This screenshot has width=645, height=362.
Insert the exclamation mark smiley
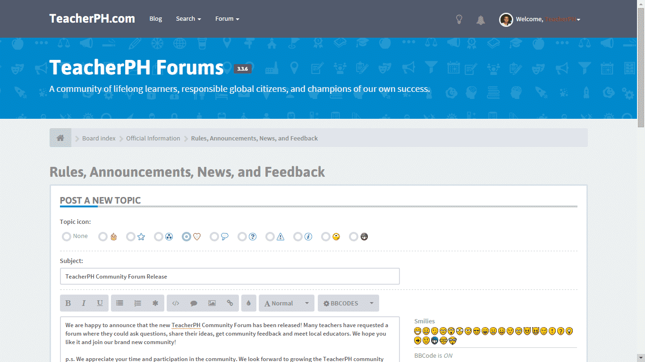pos(552,331)
